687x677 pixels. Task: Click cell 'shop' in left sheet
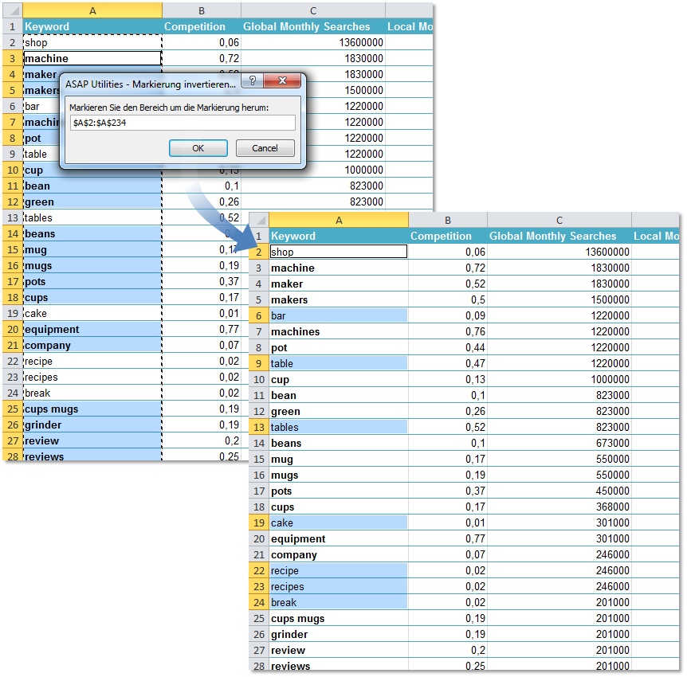92,42
